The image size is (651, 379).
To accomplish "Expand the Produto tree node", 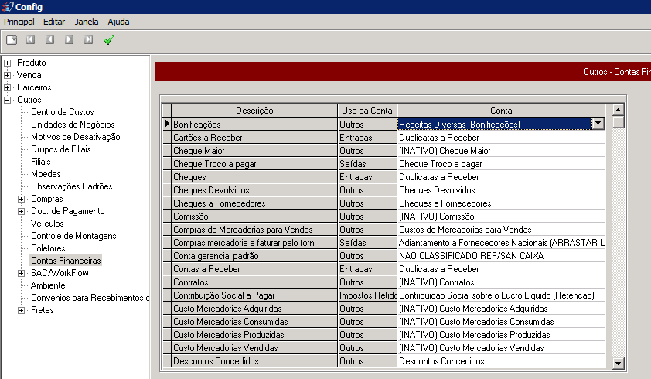I will point(7,63).
